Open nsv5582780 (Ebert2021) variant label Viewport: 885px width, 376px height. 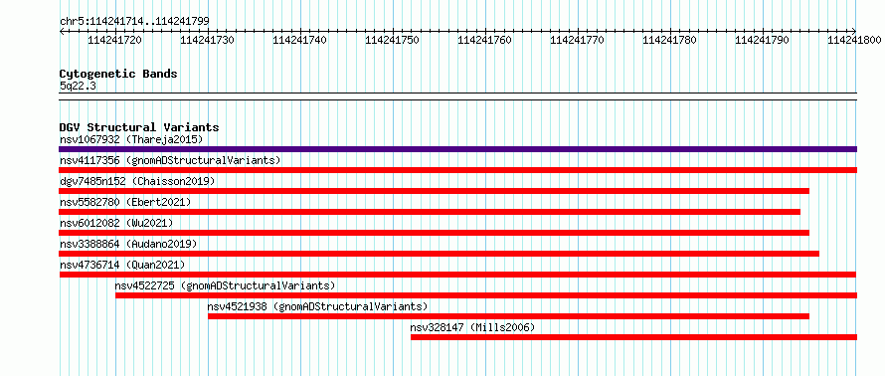click(x=125, y=202)
